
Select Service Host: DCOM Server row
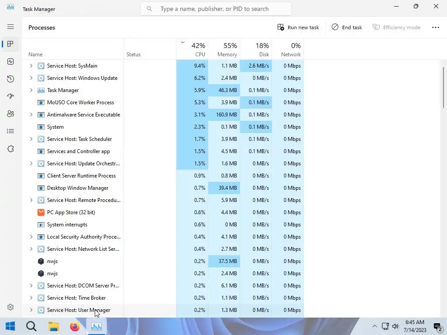[162, 286]
